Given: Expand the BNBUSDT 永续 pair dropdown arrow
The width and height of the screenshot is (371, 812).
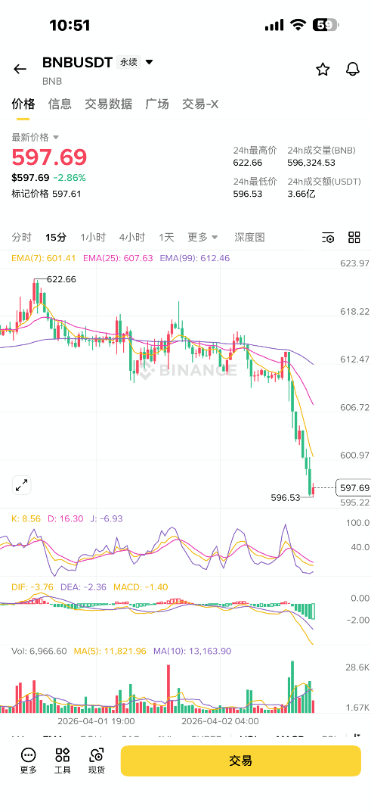Looking at the screenshot, I should (150, 63).
